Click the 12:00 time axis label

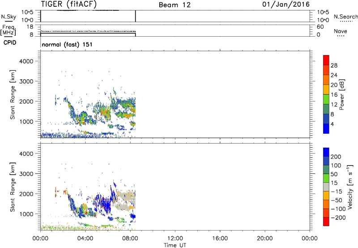(175, 239)
